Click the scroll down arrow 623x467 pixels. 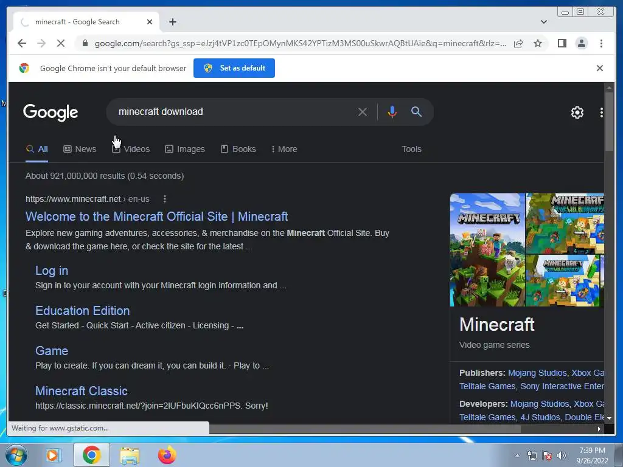point(609,418)
